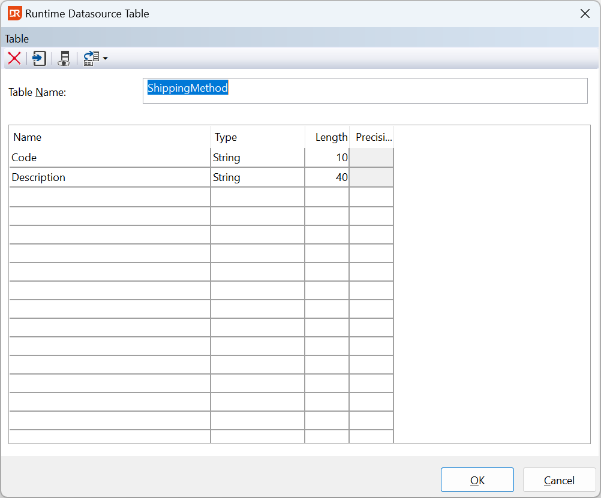Confirm with the OK button
This screenshot has width=601, height=498.
point(477,479)
